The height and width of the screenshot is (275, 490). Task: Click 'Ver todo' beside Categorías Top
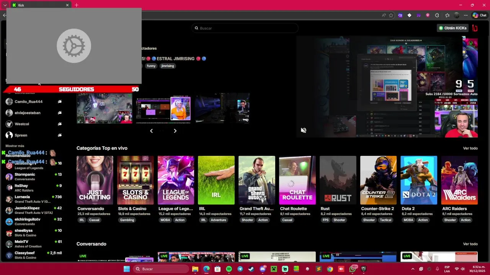coord(470,148)
